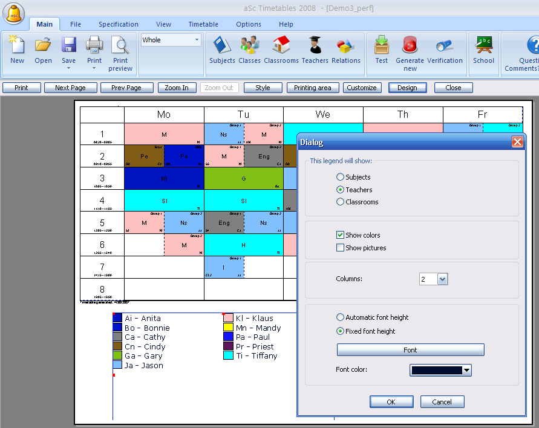Choose Automatic font height option
The width and height of the screenshot is (539, 428).
341,317
